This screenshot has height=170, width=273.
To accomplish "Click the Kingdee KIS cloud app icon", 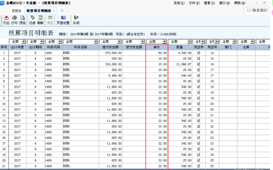I will [2, 3].
